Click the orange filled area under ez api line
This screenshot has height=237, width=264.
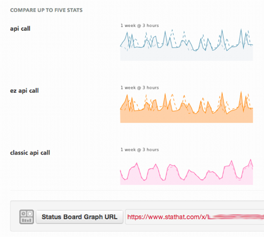click(x=187, y=118)
